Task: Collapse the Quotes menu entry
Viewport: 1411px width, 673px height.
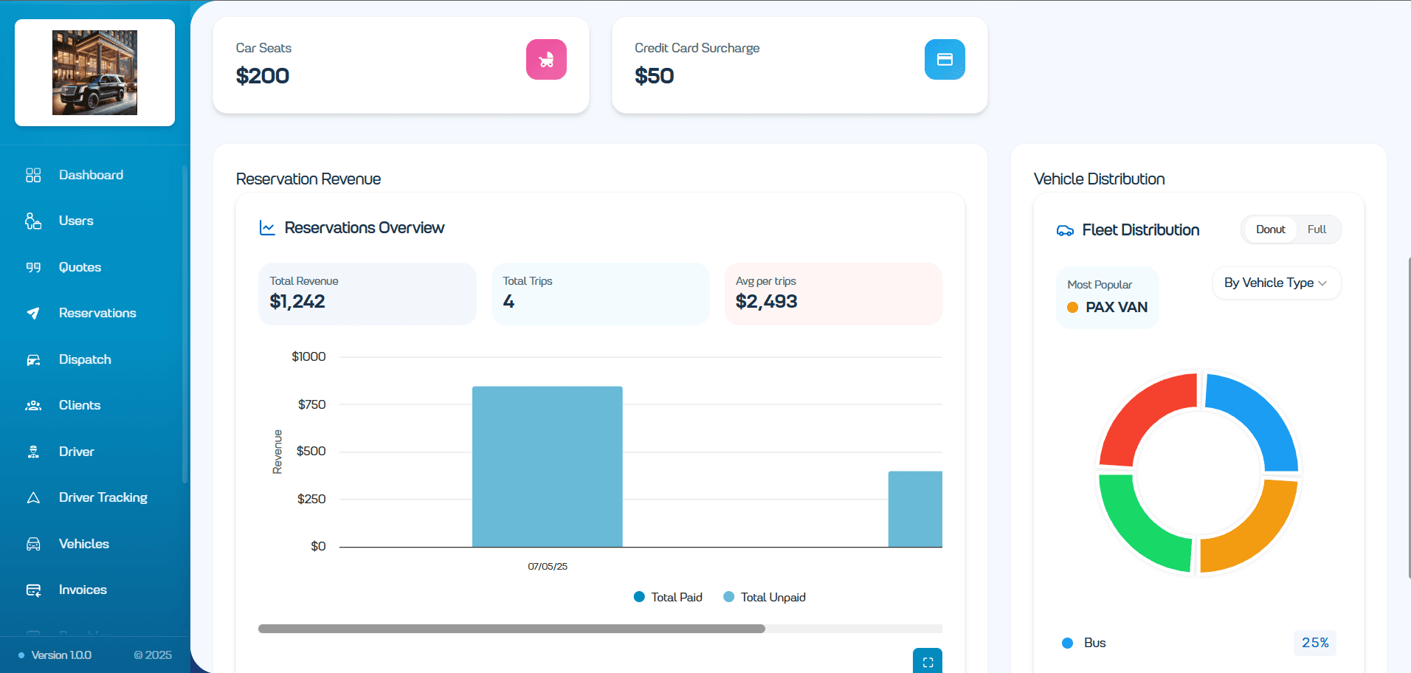Action: point(80,267)
